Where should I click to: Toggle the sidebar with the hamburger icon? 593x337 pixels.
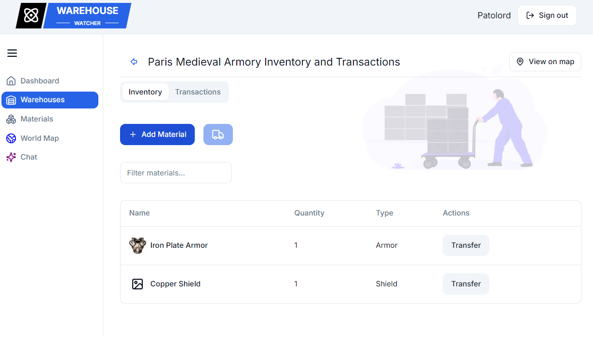pos(12,53)
